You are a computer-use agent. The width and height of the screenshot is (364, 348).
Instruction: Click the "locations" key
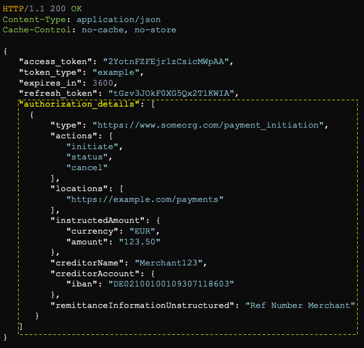[x=79, y=189]
